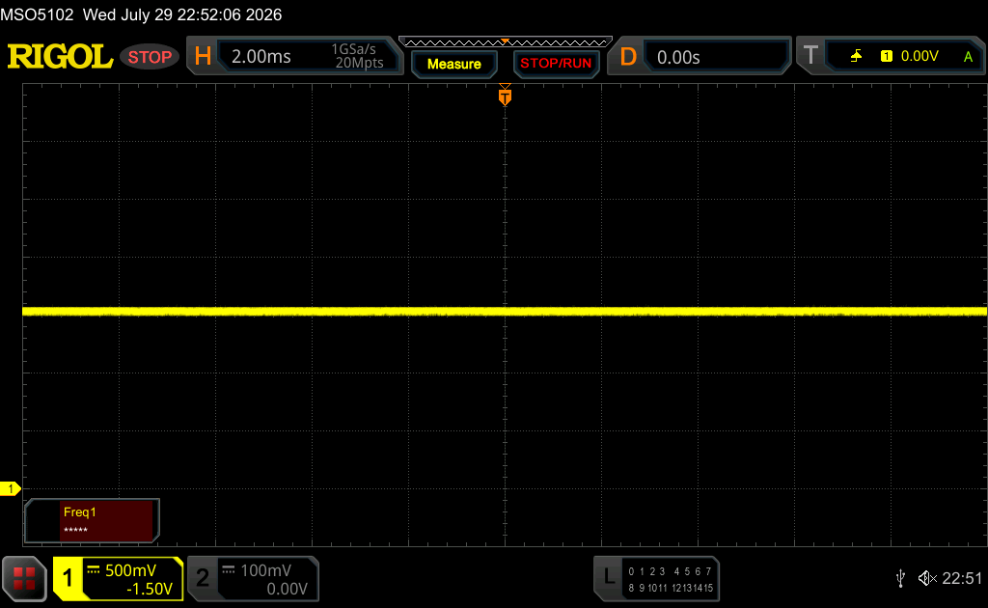Click the channel 1 ground level marker
988x608 pixels.
10,489
